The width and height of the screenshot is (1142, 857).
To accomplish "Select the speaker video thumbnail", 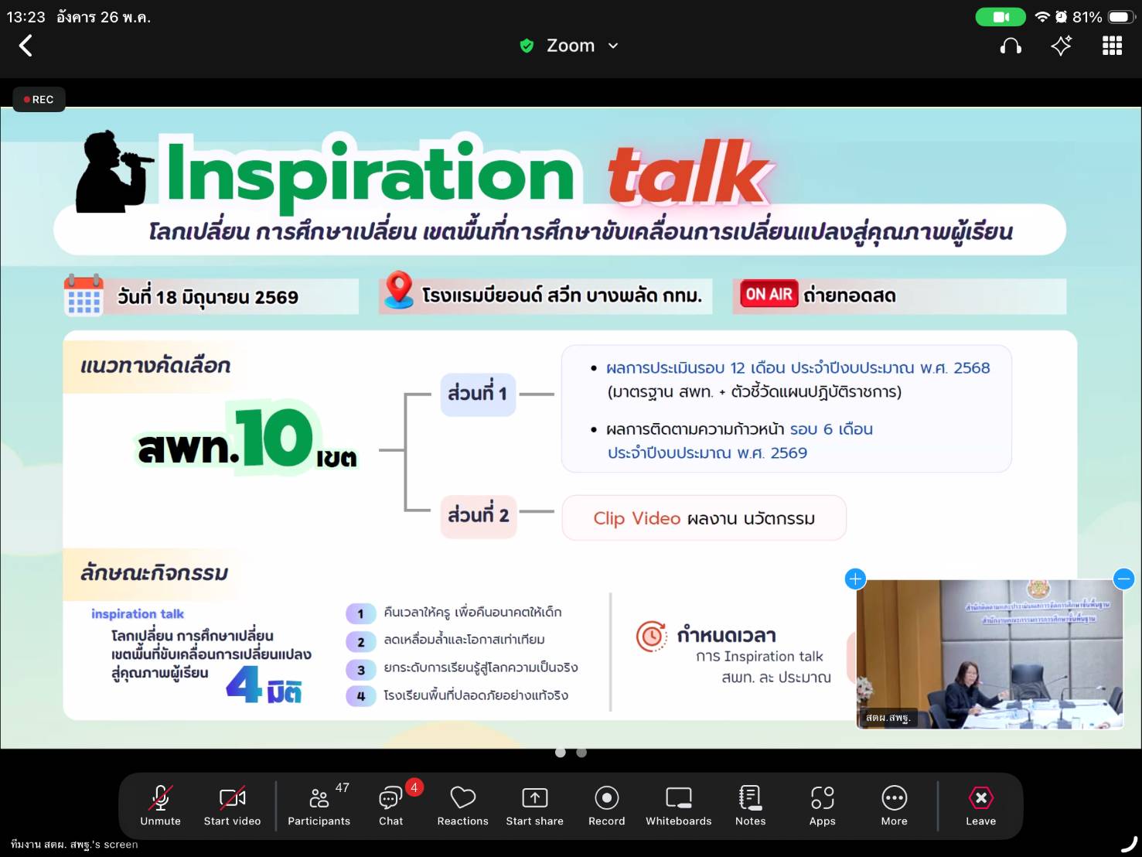I will (990, 654).
